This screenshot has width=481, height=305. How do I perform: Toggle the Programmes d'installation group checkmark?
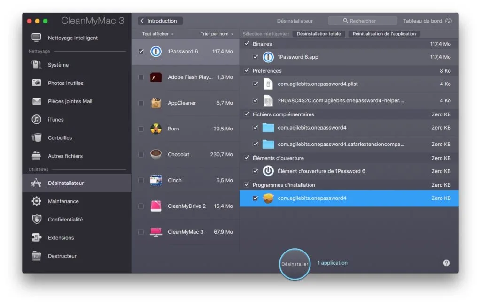[247, 185]
